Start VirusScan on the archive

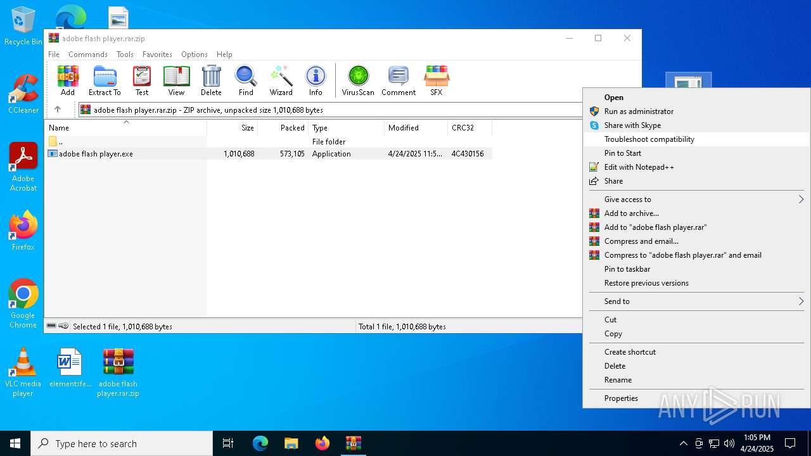click(358, 81)
